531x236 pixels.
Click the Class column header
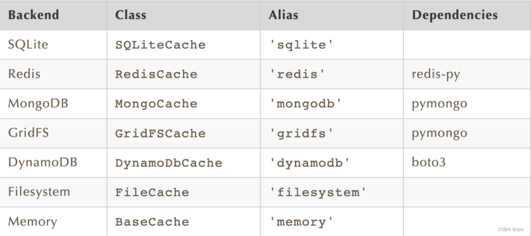(131, 15)
